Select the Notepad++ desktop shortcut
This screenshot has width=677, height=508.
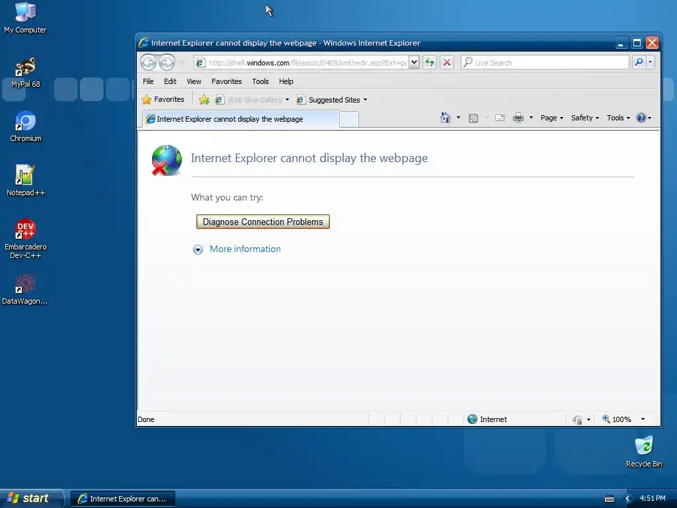pos(26,181)
